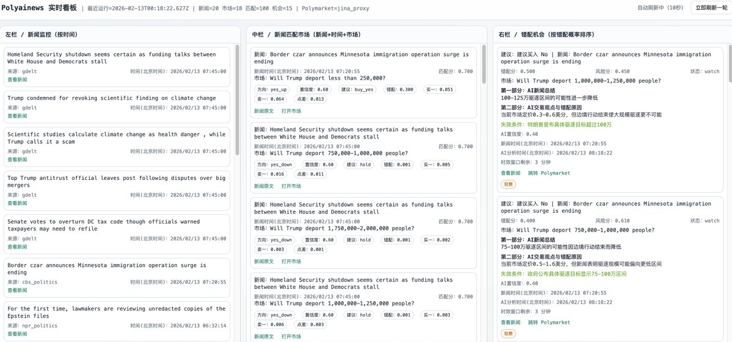Open 查看新闻 under Homeland Security shutdown in left column
The width and height of the screenshot is (732, 342).
coord(17,80)
